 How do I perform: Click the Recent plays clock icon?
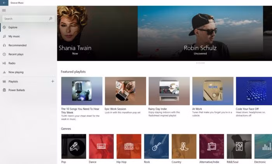(x=4, y=54)
